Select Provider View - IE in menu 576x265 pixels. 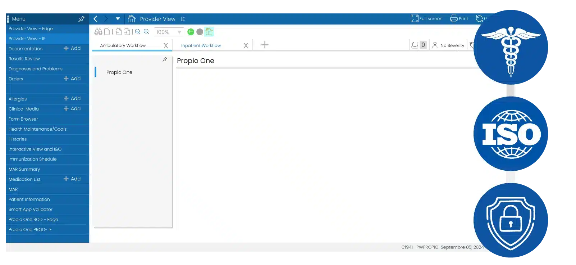47,39
